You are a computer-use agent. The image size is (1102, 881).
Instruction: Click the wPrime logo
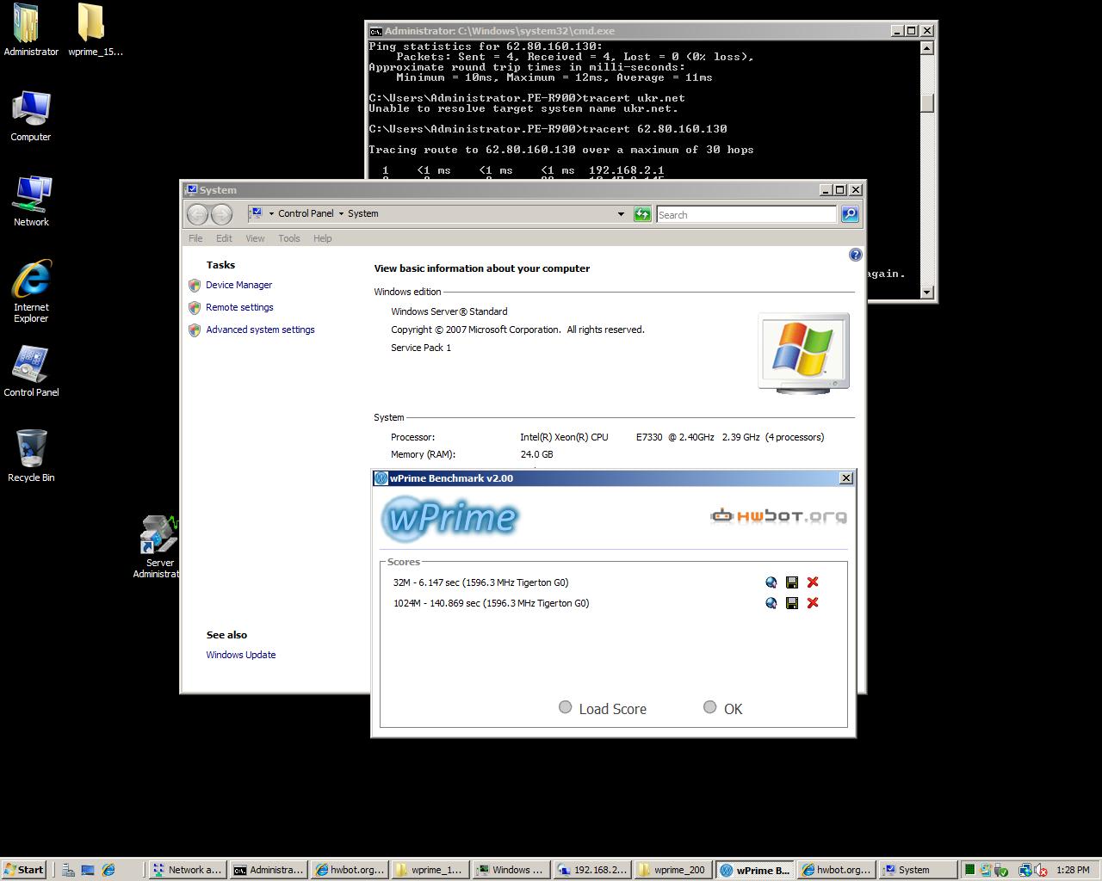pyautogui.click(x=449, y=518)
